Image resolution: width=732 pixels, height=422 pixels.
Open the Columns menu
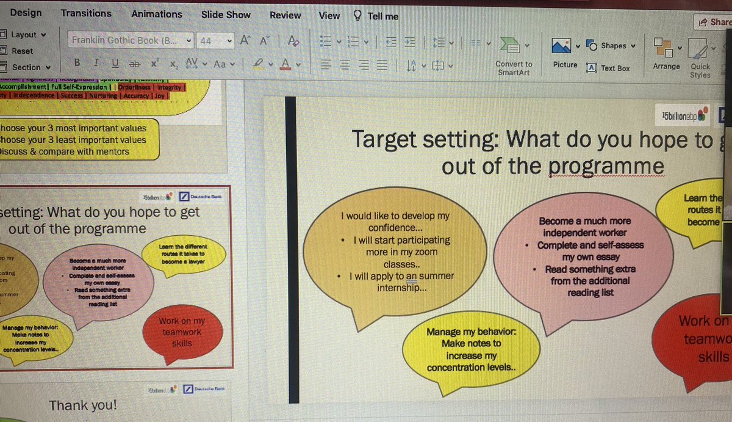pos(480,43)
